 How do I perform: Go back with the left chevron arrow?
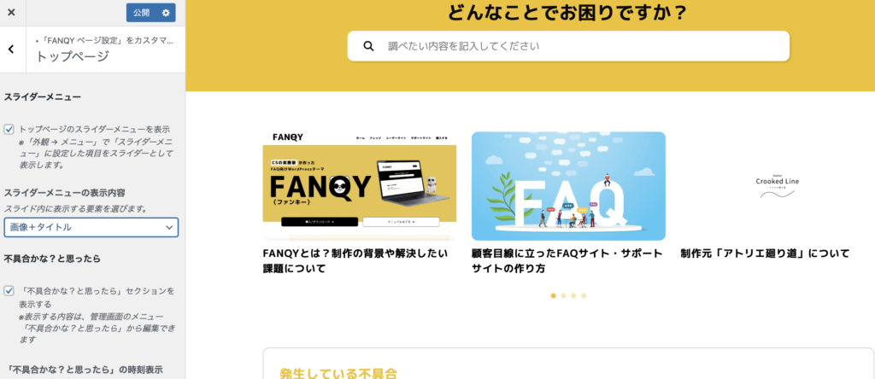(x=11, y=49)
